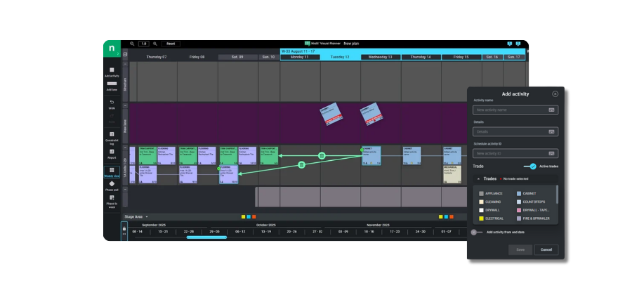
Task: Collapse the Trades section
Action: pos(478,179)
